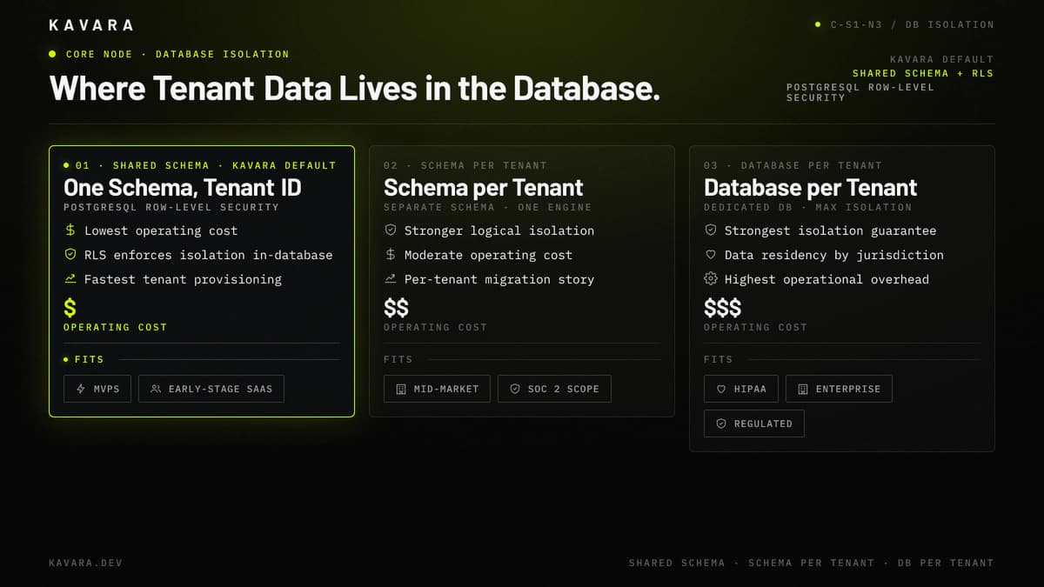1044x587 pixels.
Task: Select the ENTERPRISE tag
Action: click(839, 389)
